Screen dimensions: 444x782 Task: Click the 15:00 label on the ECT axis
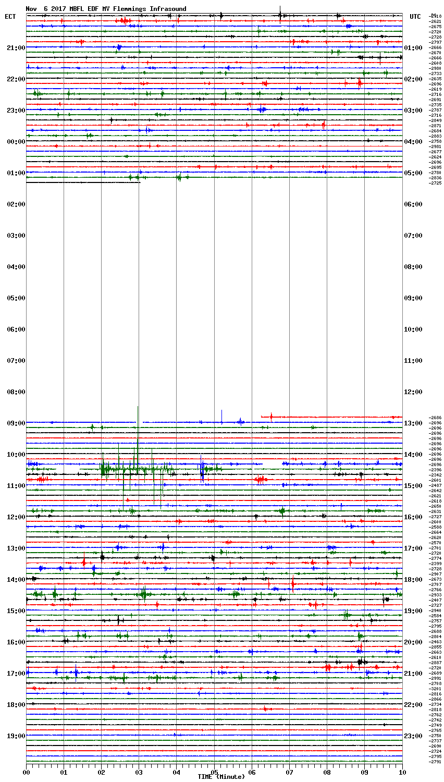pos(16,611)
